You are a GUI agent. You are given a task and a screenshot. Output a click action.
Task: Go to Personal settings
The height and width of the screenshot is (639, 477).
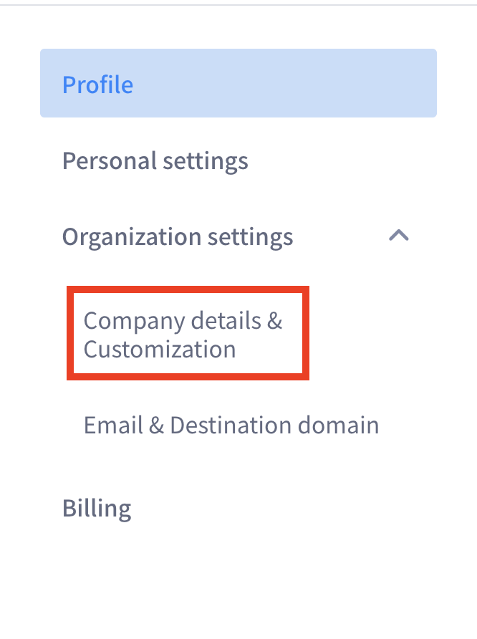click(155, 160)
